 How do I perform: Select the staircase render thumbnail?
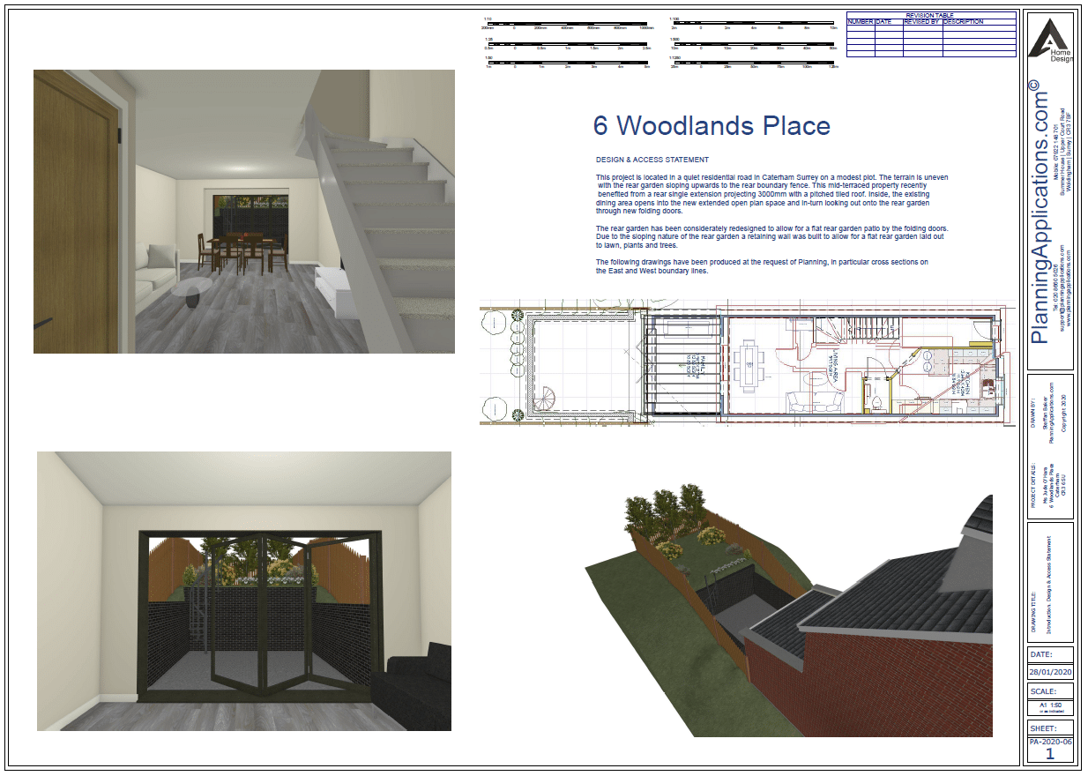(x=244, y=212)
